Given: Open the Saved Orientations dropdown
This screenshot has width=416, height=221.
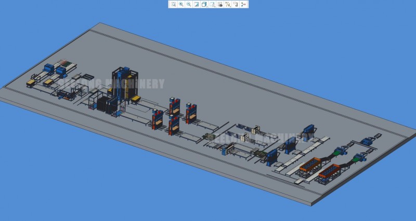Looking at the screenshot, I should 212,4.
